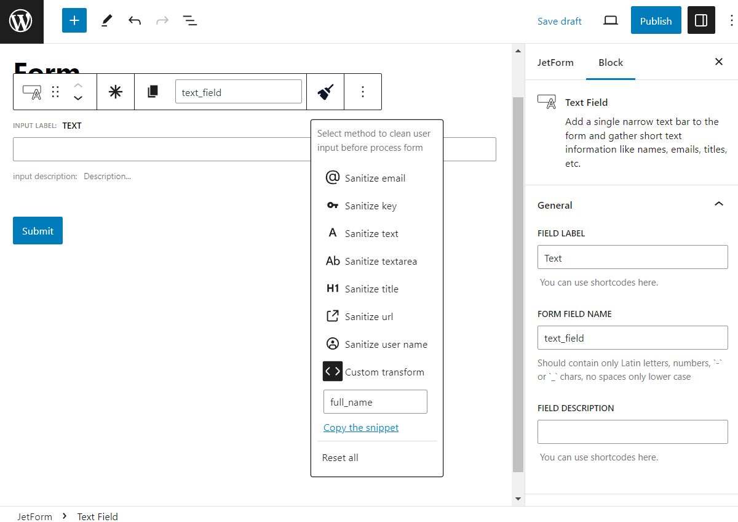Open the block inserter
Image resolution: width=738 pixels, height=522 pixels.
tap(74, 20)
